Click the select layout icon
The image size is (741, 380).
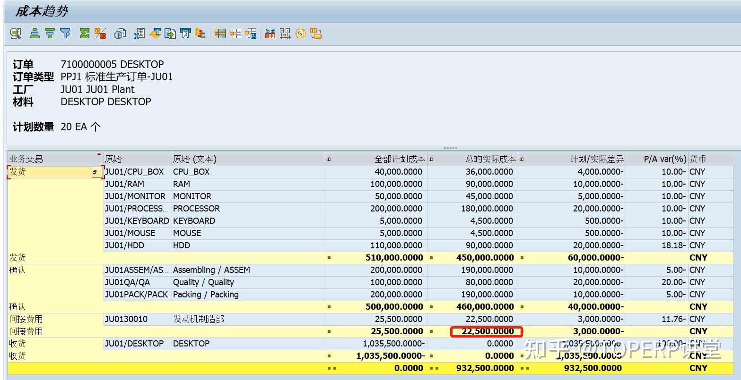[x=220, y=33]
